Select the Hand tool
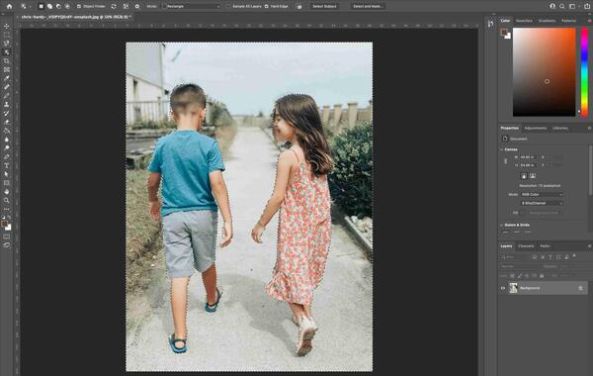The height and width of the screenshot is (376, 593). click(x=7, y=192)
